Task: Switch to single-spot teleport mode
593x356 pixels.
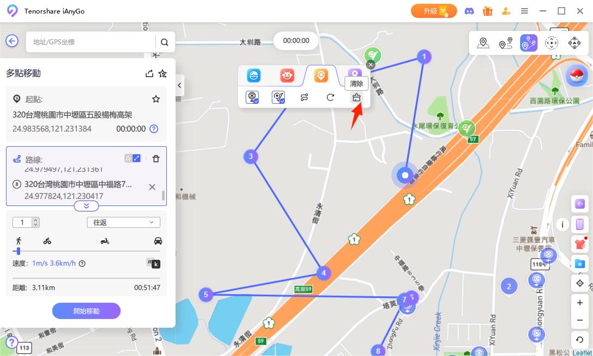Action: (x=483, y=43)
